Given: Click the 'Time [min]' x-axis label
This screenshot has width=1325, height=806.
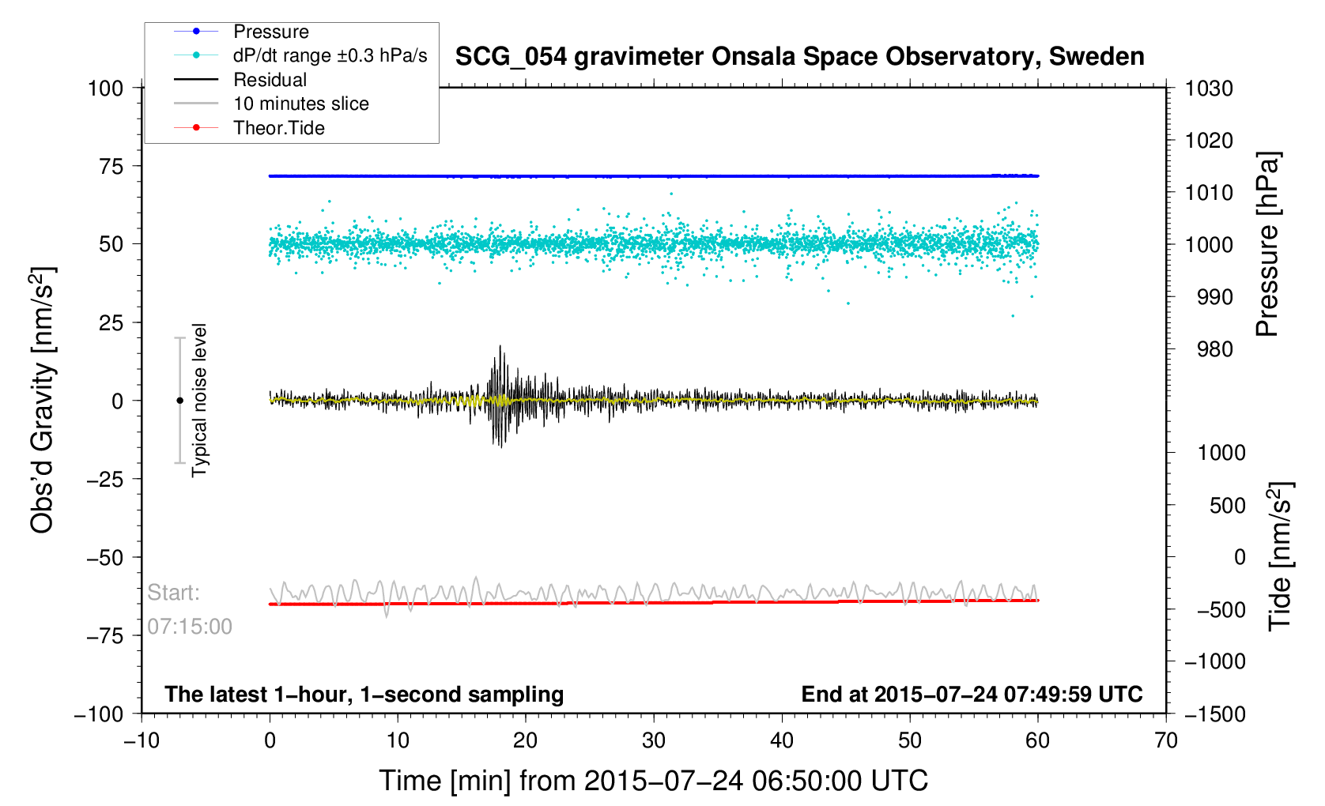Looking at the screenshot, I should 653,781.
